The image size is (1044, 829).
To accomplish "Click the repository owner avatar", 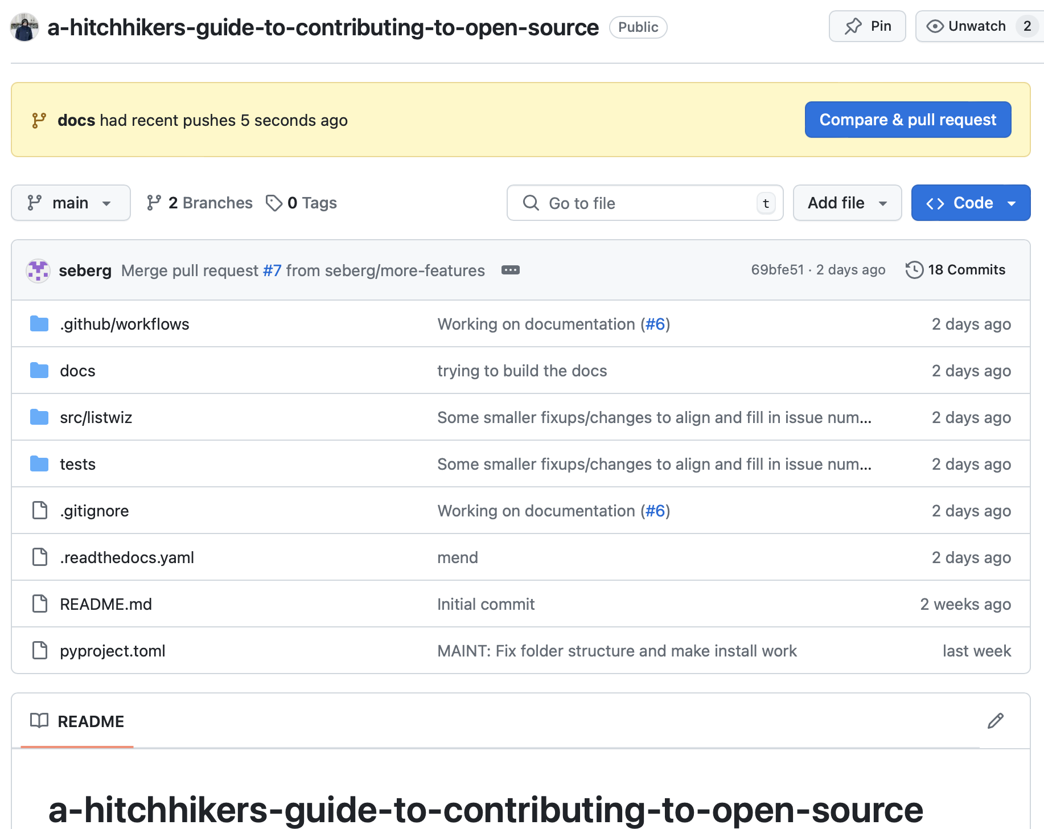I will tap(24, 27).
